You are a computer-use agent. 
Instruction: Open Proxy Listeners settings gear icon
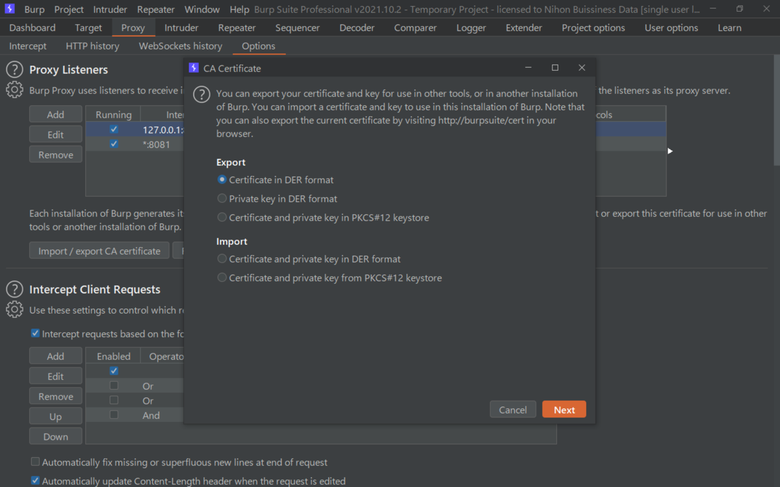(14, 90)
